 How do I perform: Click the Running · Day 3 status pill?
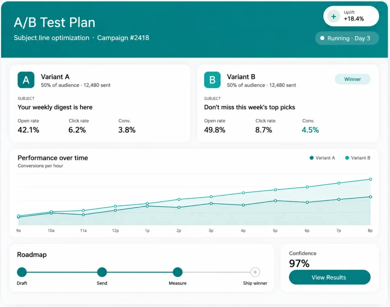click(347, 38)
